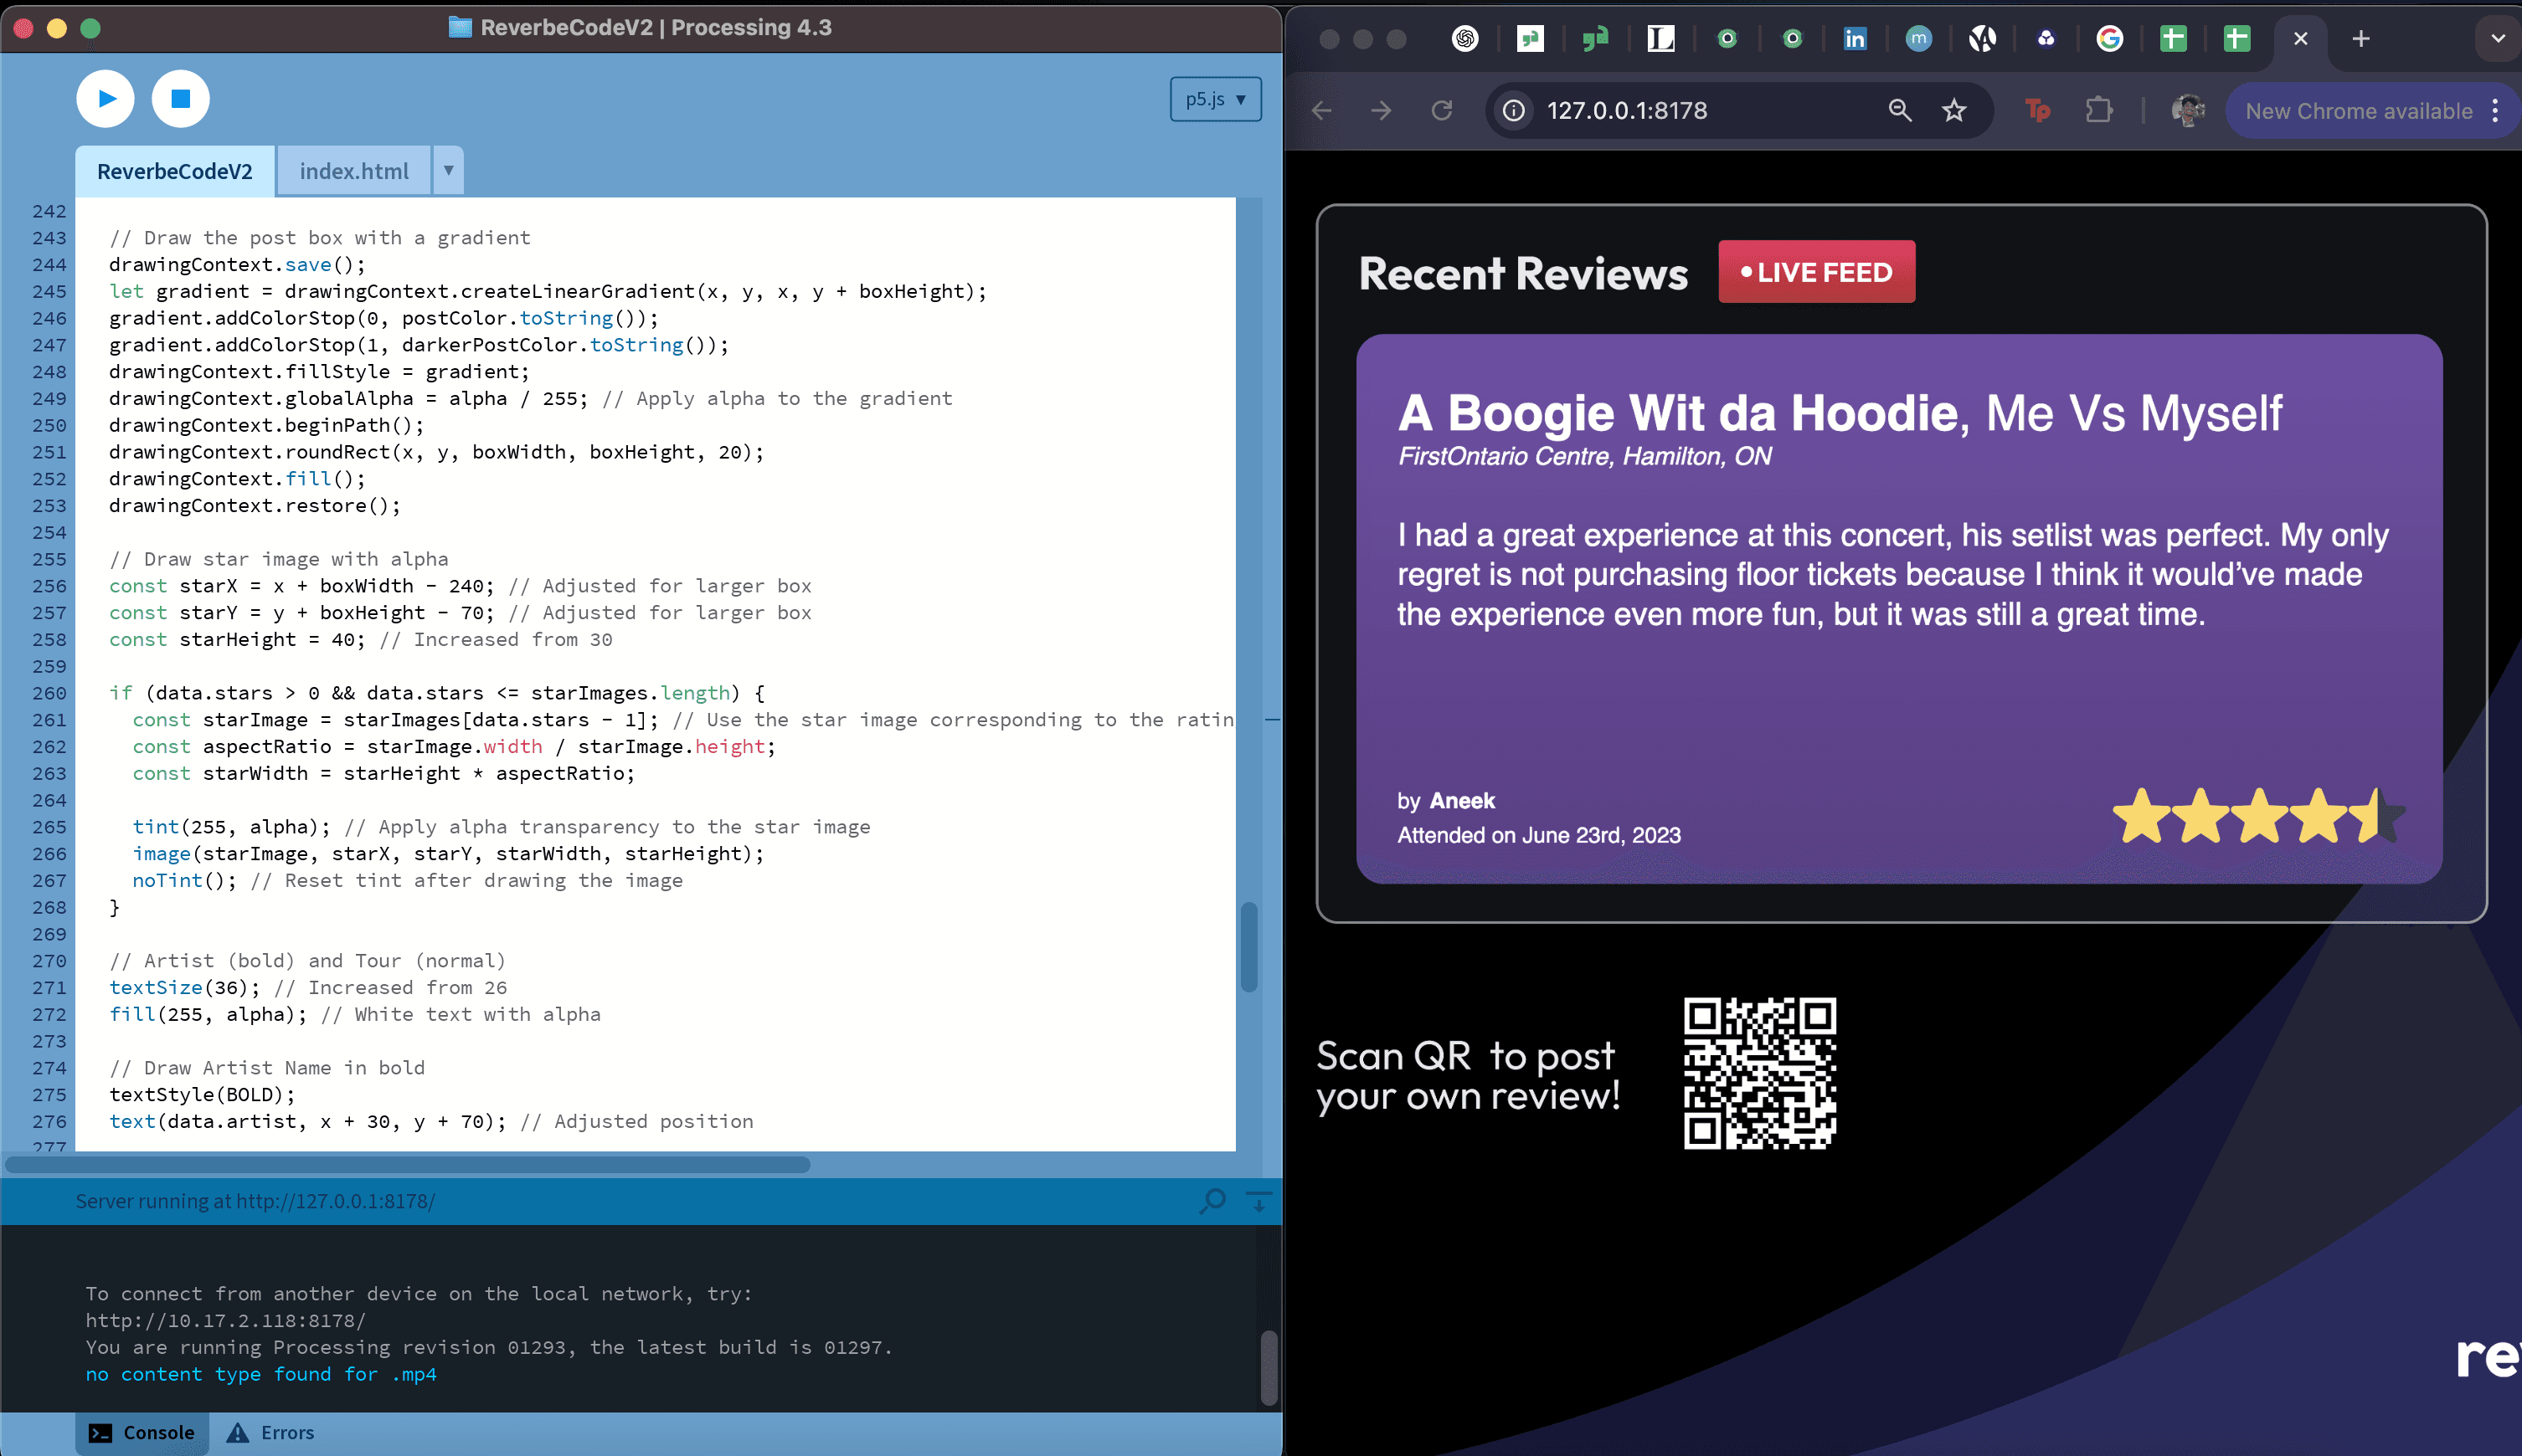
Task: Expand Chrome tab search chevron
Action: pyautogui.click(x=2497, y=38)
